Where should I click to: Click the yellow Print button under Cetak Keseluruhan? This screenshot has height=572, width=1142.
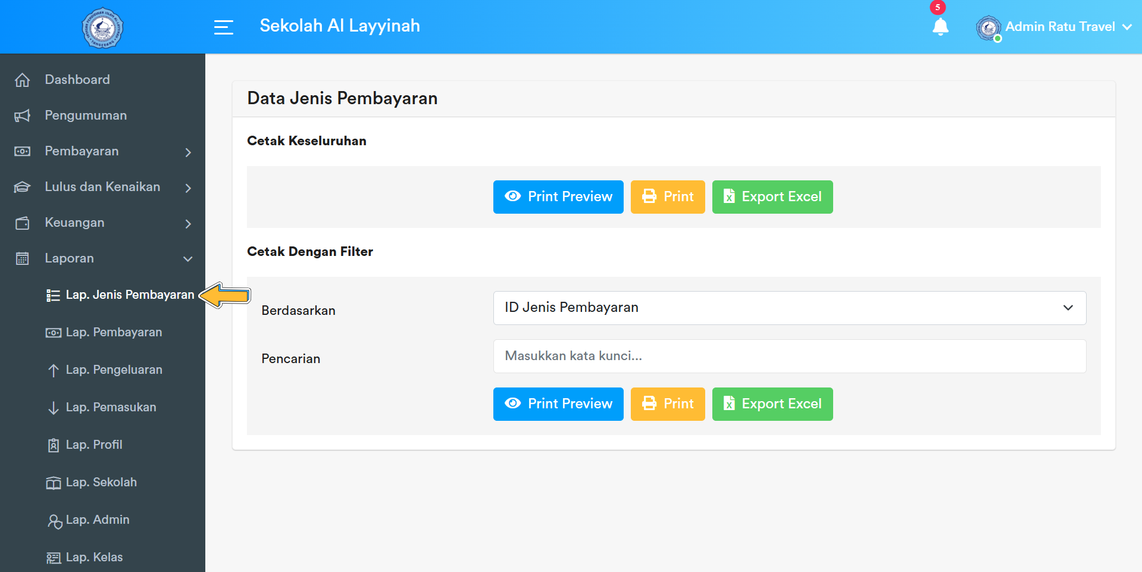tap(667, 196)
